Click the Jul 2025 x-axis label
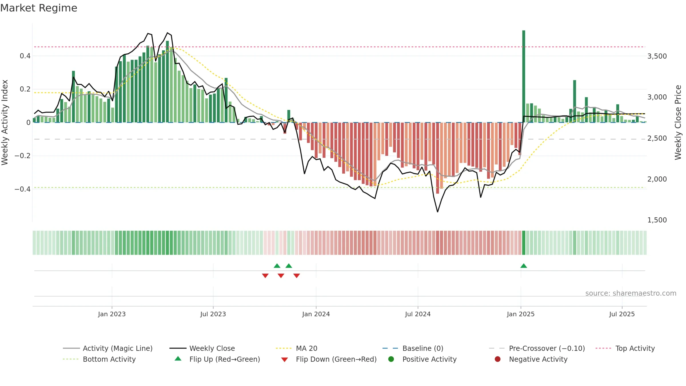686x386 pixels. 622,314
